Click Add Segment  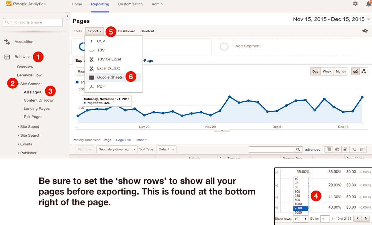[x=246, y=46]
